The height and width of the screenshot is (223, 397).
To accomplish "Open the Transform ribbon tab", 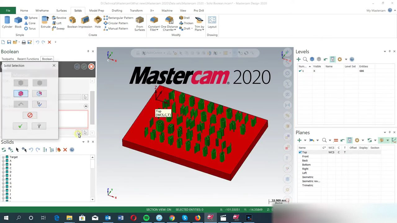I will coord(136,11).
